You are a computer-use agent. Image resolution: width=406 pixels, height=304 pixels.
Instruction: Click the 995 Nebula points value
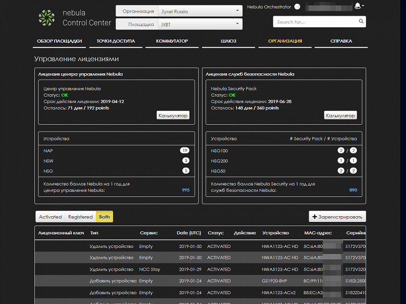(185, 190)
